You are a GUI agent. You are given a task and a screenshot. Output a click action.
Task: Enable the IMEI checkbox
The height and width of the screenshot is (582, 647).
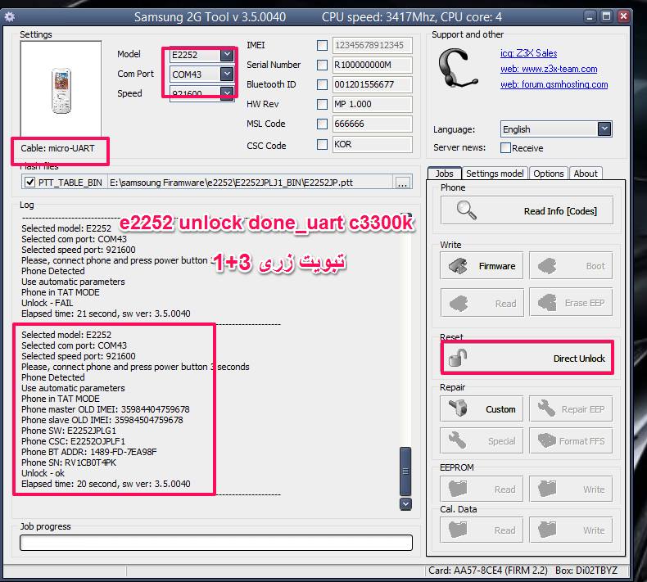[x=322, y=45]
